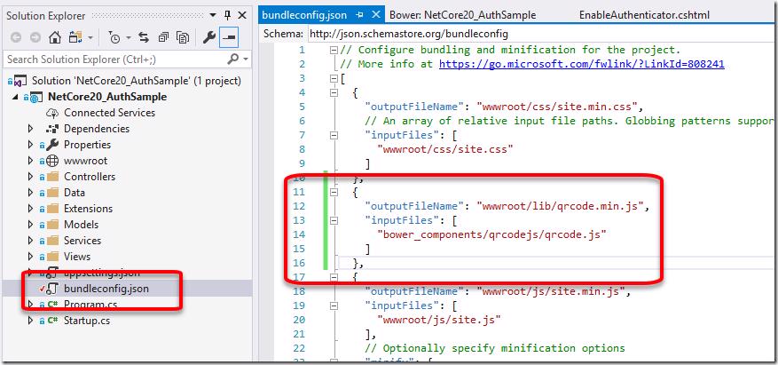
Task: Click the search magnifier icon
Action: (233, 60)
